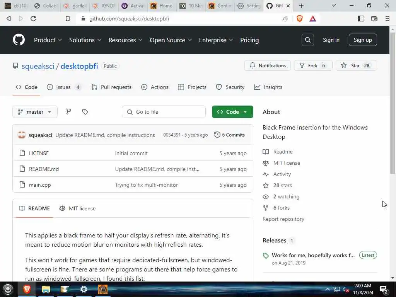Open the Pricing page
Image resolution: width=396 pixels, height=297 pixels.
tap(249, 40)
